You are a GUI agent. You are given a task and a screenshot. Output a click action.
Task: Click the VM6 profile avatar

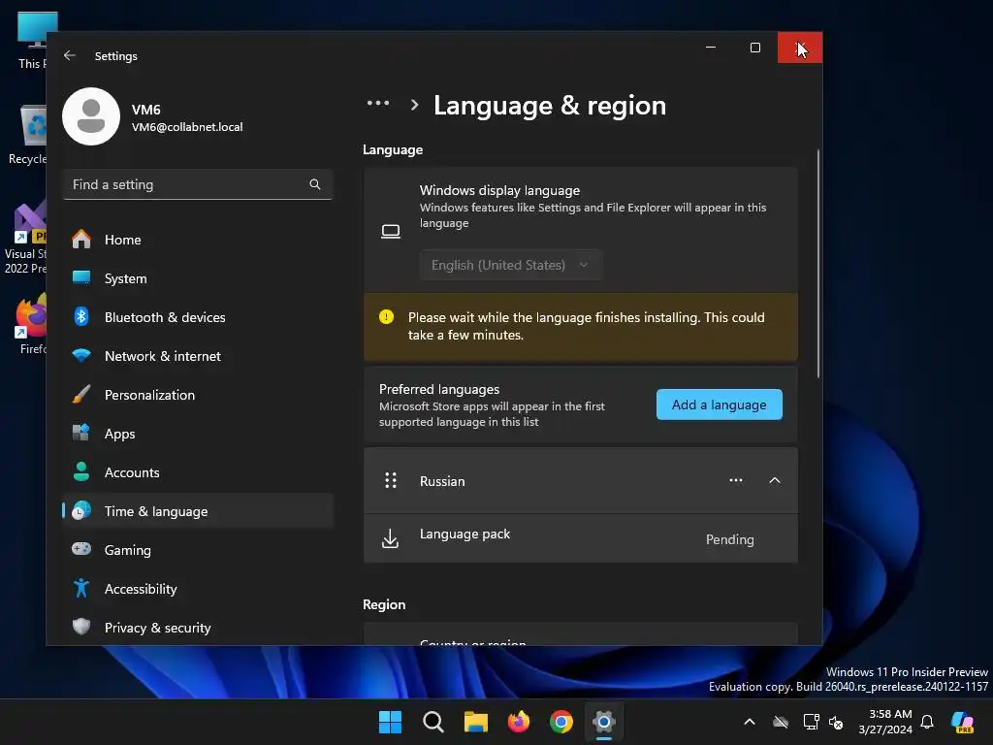[x=91, y=116]
